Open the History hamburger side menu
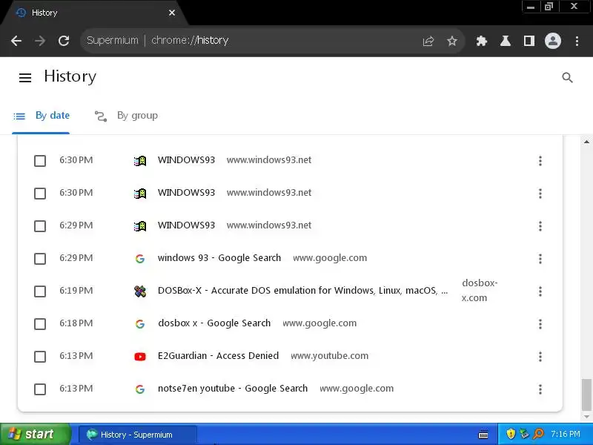The width and height of the screenshot is (593, 445). [25, 78]
